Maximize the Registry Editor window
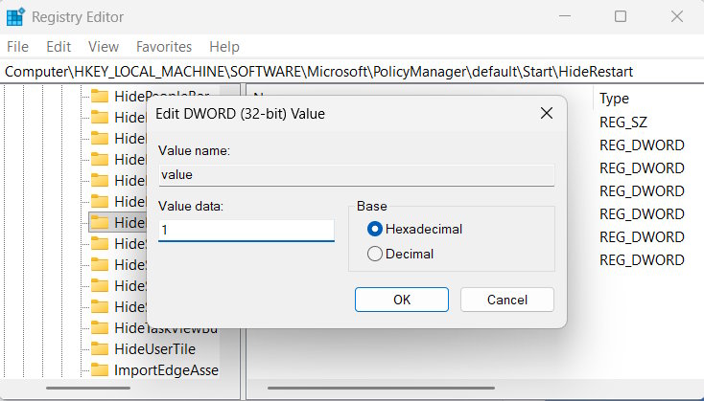Viewport: 704px width, 401px height. (621, 16)
